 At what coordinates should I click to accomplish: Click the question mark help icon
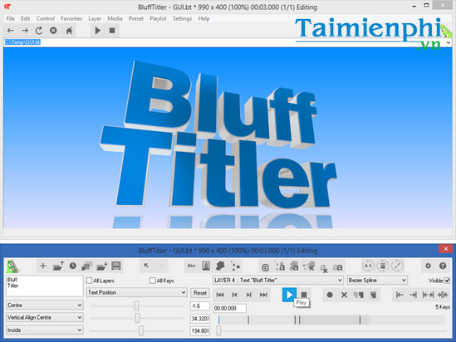click(443, 266)
